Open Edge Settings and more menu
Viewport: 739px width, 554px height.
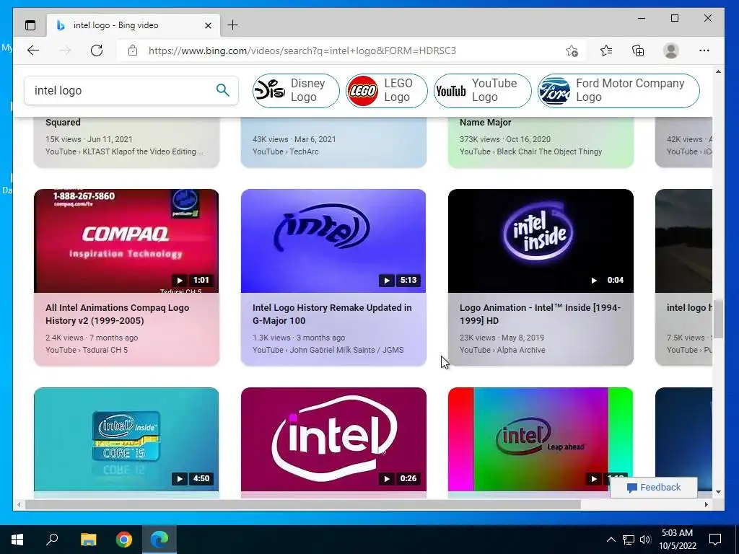(x=704, y=50)
